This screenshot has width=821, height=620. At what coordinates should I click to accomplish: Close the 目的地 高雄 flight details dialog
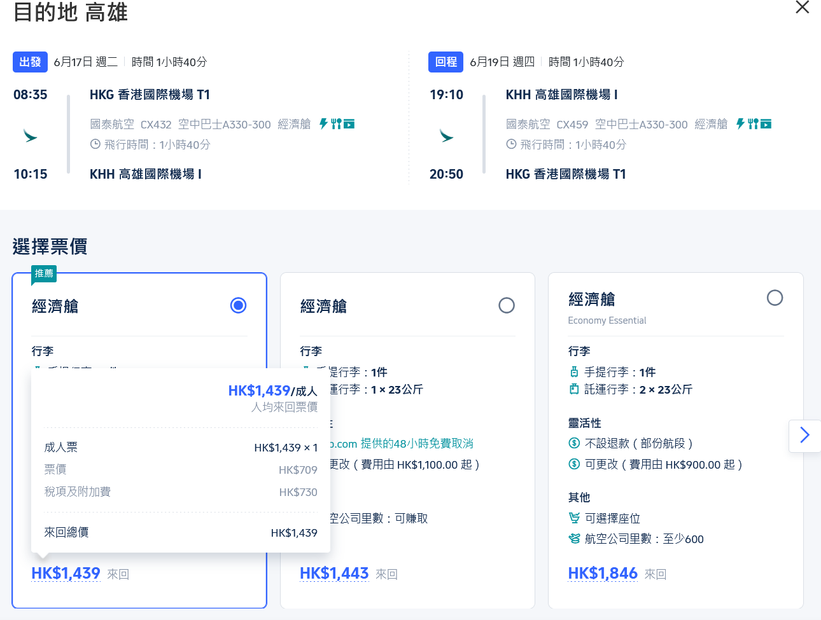pos(803,7)
